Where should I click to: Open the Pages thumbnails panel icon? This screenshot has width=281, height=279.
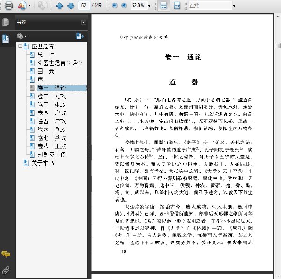coord(6,22)
